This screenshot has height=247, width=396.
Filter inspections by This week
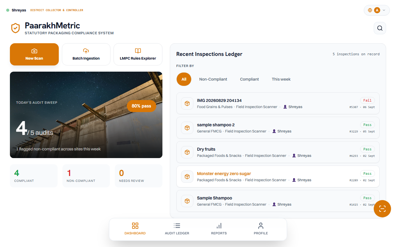(x=281, y=79)
